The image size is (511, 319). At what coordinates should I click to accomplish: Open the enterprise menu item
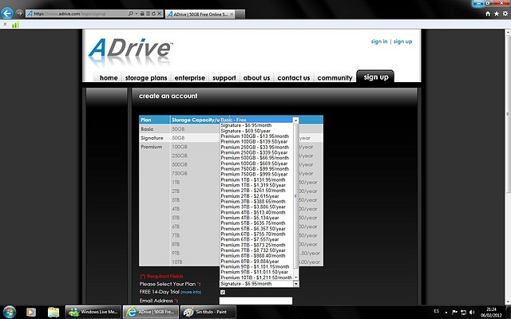tap(190, 78)
